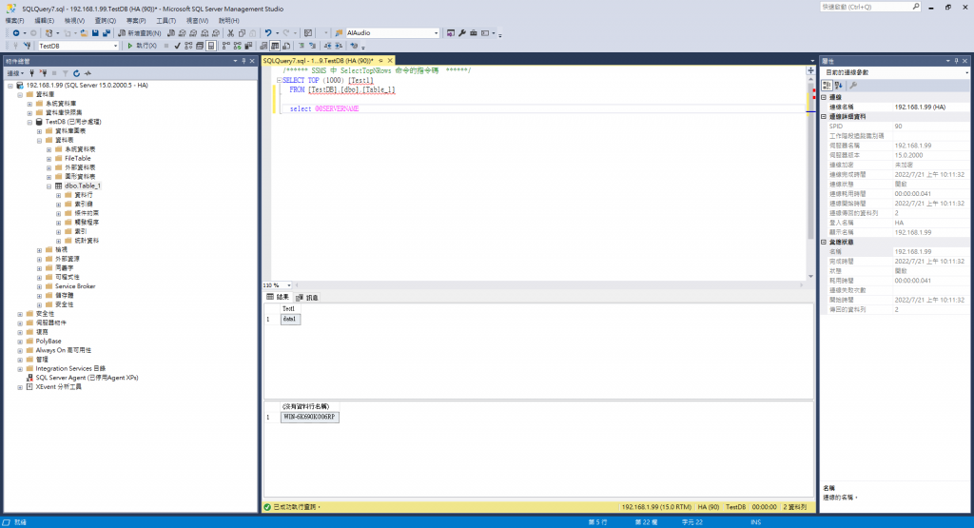Click the Parse query checkmark icon
This screenshot has height=528, width=974.
(x=177, y=46)
